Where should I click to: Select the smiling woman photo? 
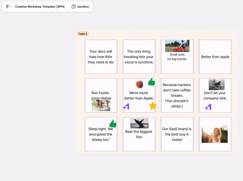214,134
